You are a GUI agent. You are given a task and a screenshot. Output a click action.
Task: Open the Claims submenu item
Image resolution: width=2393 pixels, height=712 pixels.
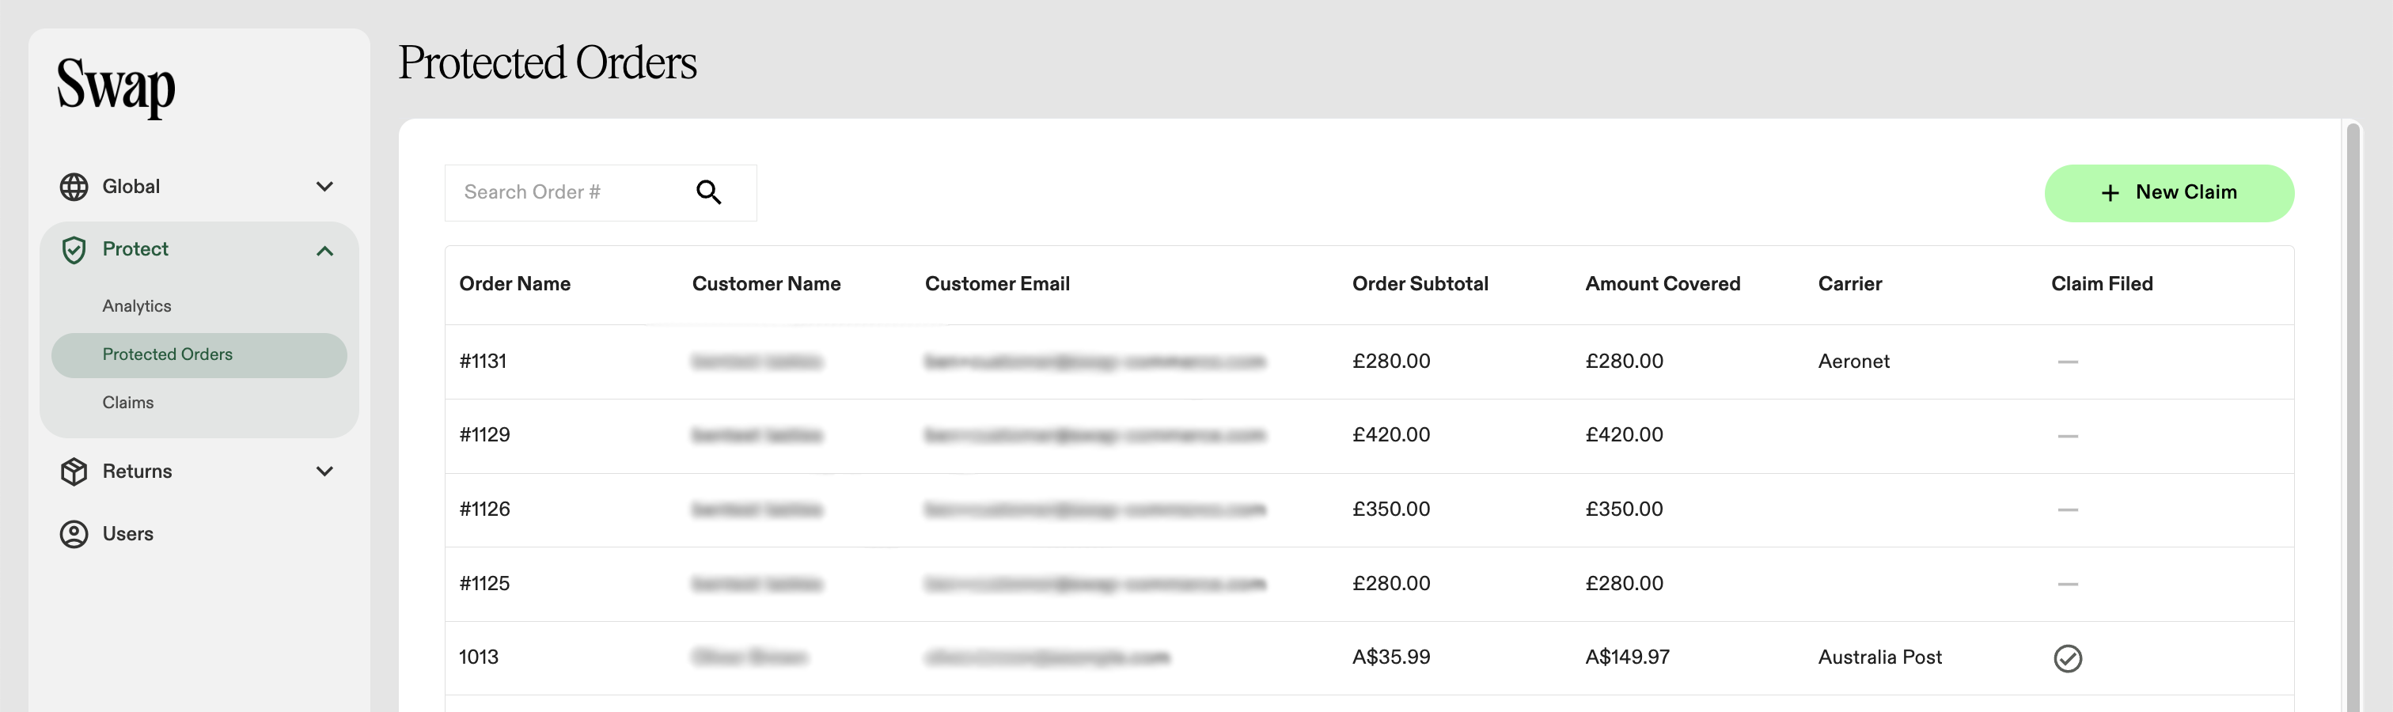click(128, 403)
